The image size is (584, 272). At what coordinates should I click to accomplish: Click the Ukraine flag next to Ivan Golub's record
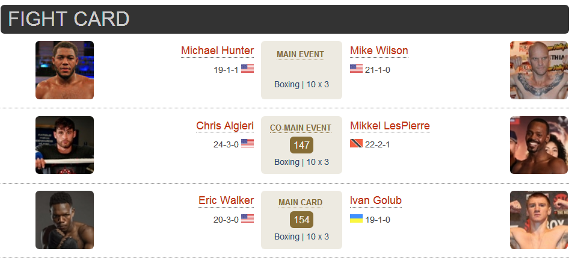point(356,218)
